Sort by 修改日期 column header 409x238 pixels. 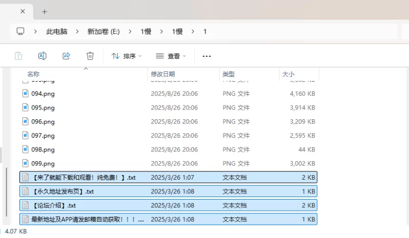[x=163, y=74]
